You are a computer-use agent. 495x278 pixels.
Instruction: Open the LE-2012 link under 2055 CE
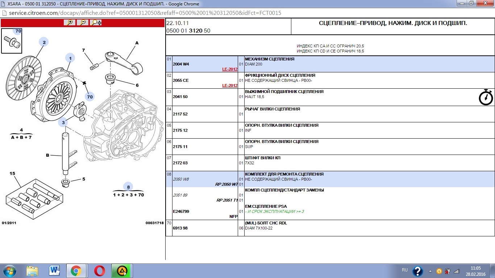pos(230,85)
